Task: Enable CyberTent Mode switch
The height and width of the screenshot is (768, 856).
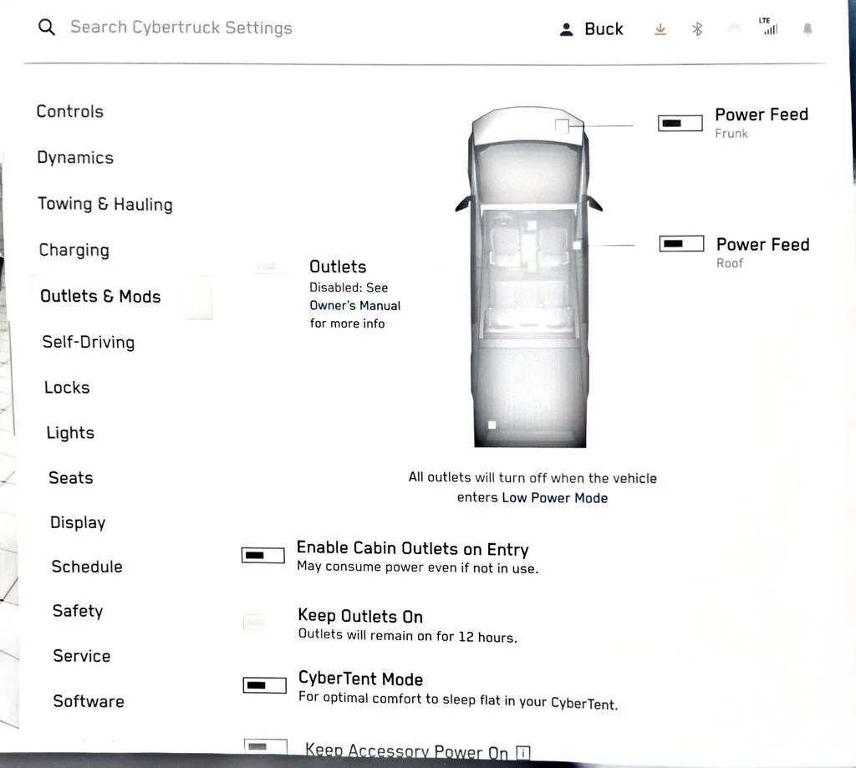Action: (265, 685)
